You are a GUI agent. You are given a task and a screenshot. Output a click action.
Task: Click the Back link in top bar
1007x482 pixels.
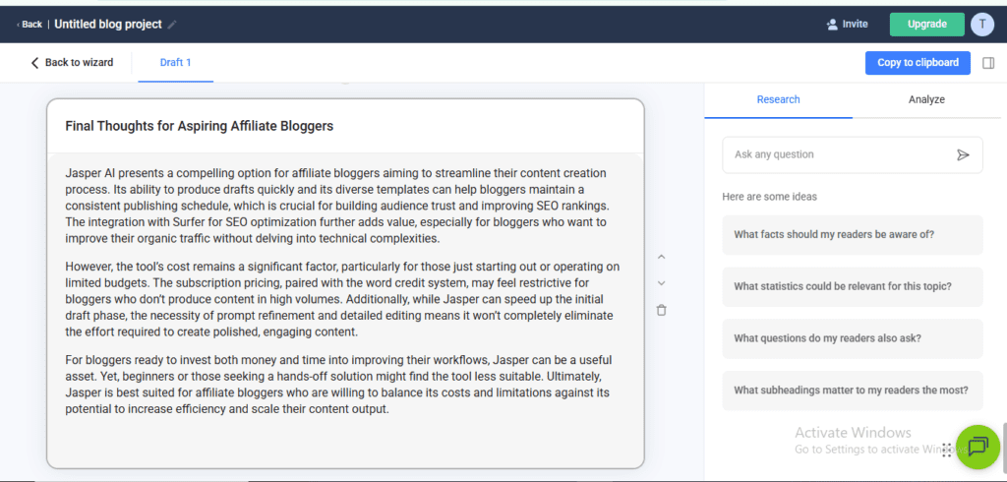pyautogui.click(x=30, y=25)
